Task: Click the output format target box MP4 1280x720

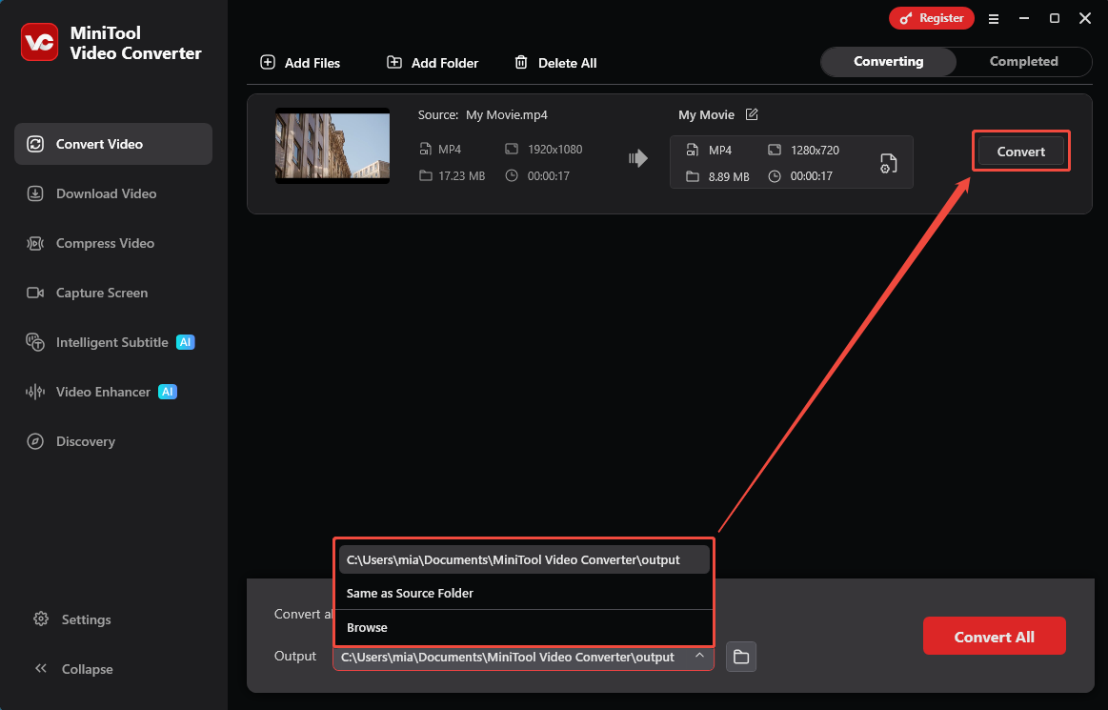Action: [x=792, y=163]
